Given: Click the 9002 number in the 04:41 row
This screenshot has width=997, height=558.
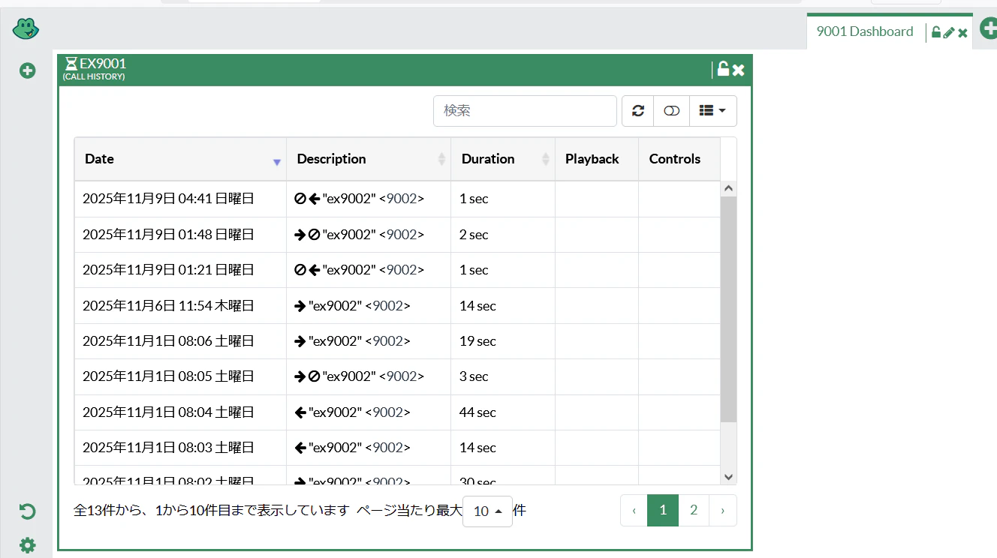Looking at the screenshot, I should [401, 199].
